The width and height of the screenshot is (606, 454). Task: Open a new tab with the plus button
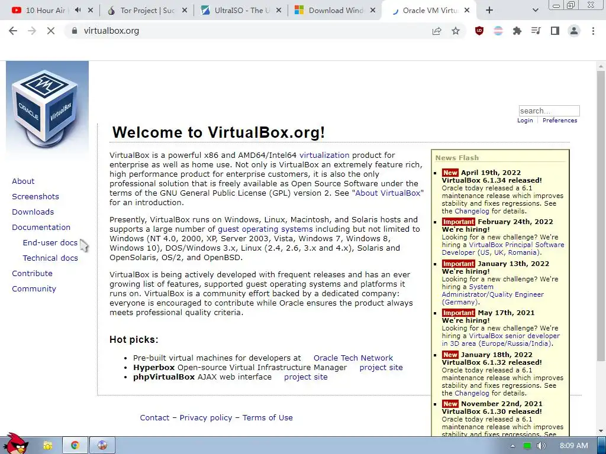(x=489, y=11)
